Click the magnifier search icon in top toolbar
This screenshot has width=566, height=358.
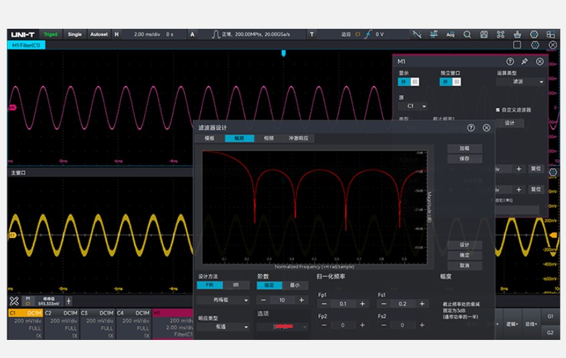[467, 34]
